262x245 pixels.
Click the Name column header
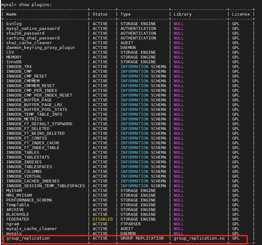click(11, 14)
